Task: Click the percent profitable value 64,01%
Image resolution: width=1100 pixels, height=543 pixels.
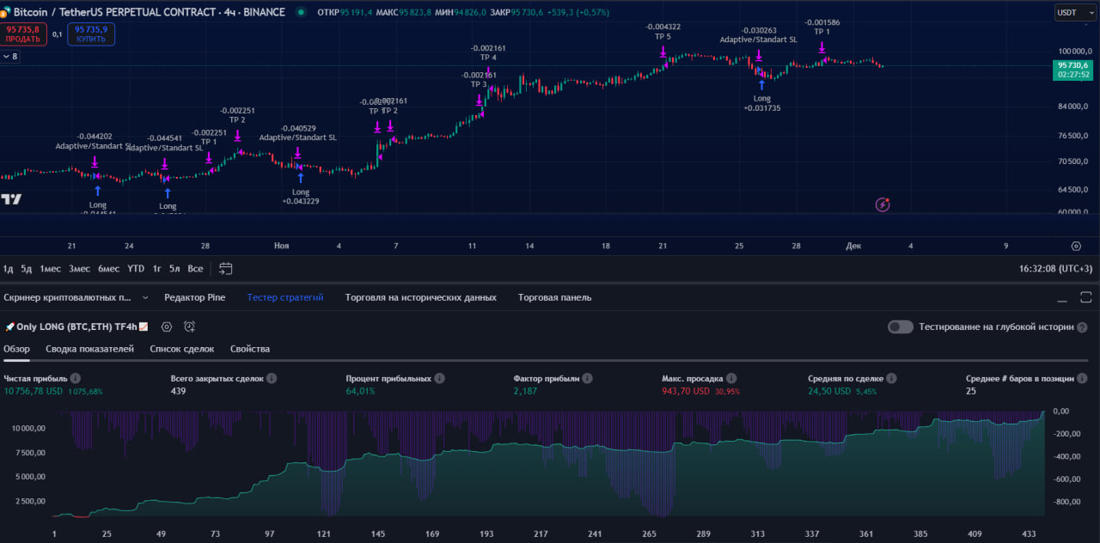Action: [x=361, y=391]
